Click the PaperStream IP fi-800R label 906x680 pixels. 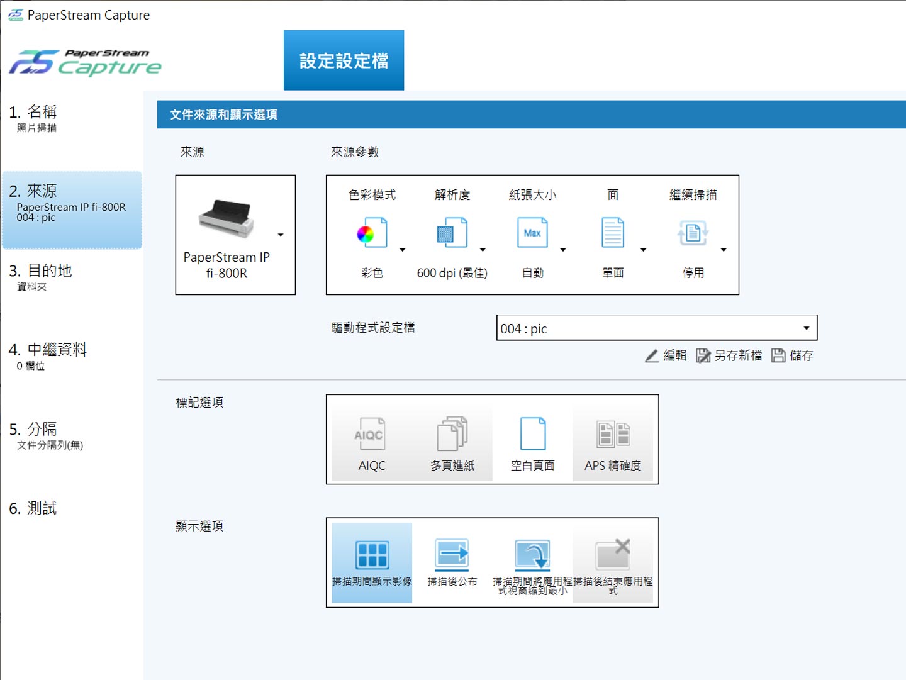[226, 265]
